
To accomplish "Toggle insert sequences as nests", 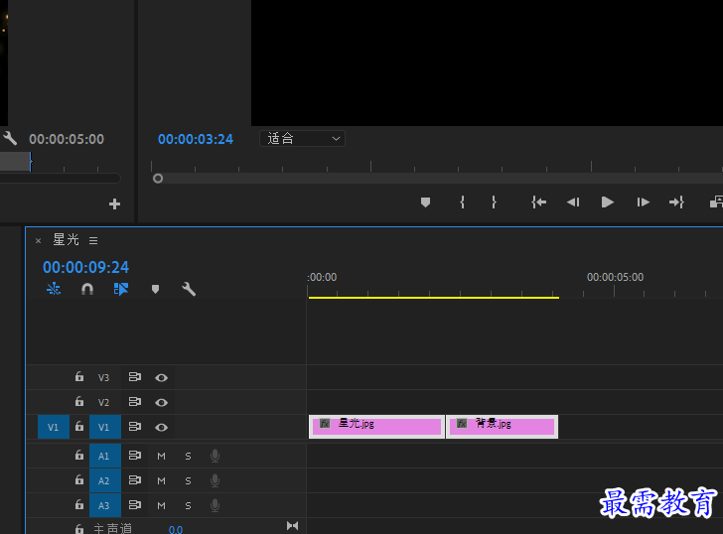I will pyautogui.click(x=54, y=289).
